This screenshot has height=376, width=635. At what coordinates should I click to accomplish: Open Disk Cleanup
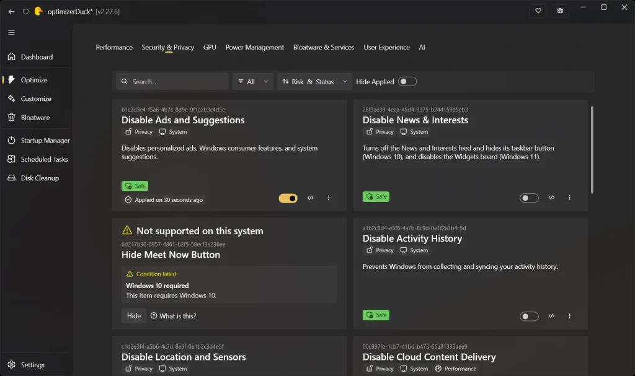pyautogui.click(x=37, y=178)
